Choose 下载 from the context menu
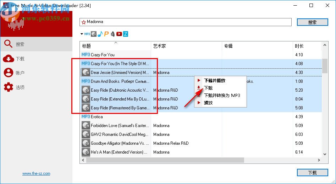 pyautogui.click(x=220, y=88)
